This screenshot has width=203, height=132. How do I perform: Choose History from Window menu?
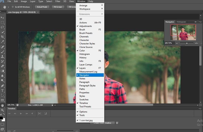click(x=90, y=58)
